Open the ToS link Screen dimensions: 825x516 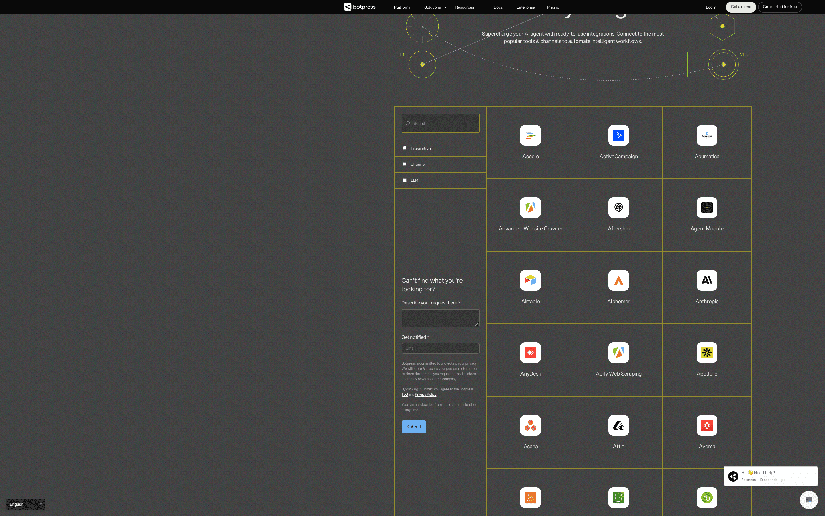pos(404,394)
